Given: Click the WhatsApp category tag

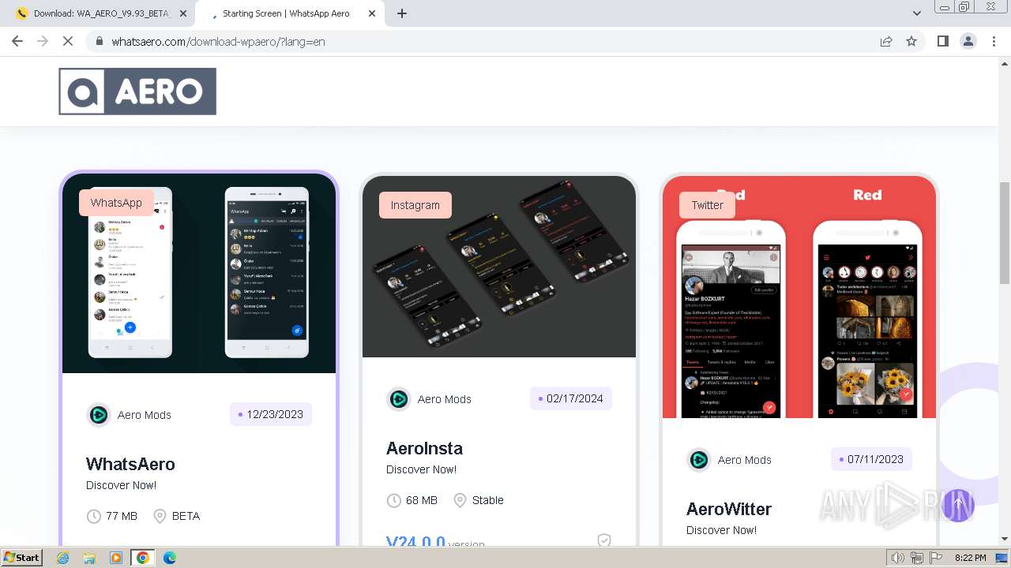Looking at the screenshot, I should (x=116, y=203).
